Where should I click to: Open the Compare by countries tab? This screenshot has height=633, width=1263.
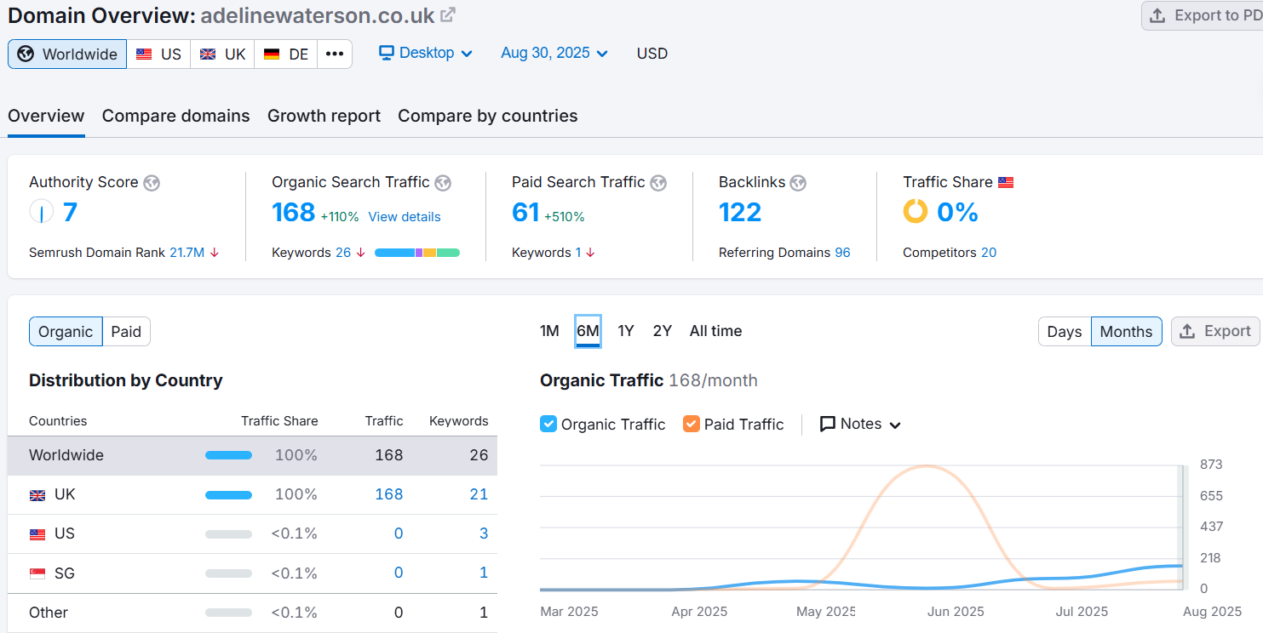pyautogui.click(x=487, y=116)
